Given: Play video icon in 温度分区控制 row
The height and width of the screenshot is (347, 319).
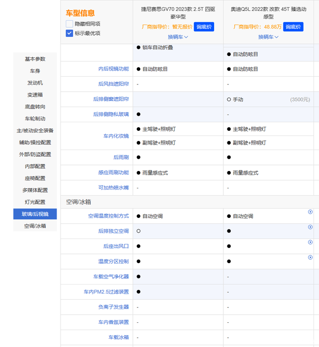Looking at the screenshot, I should click(310, 258).
